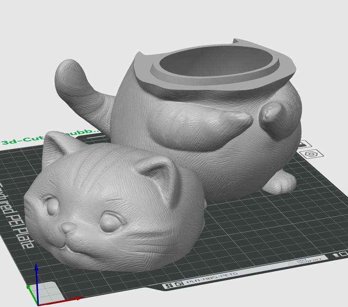This screenshot has height=307, width=348.
Task: Click the hex nut marker icon on the plate
Action: click(311, 154)
